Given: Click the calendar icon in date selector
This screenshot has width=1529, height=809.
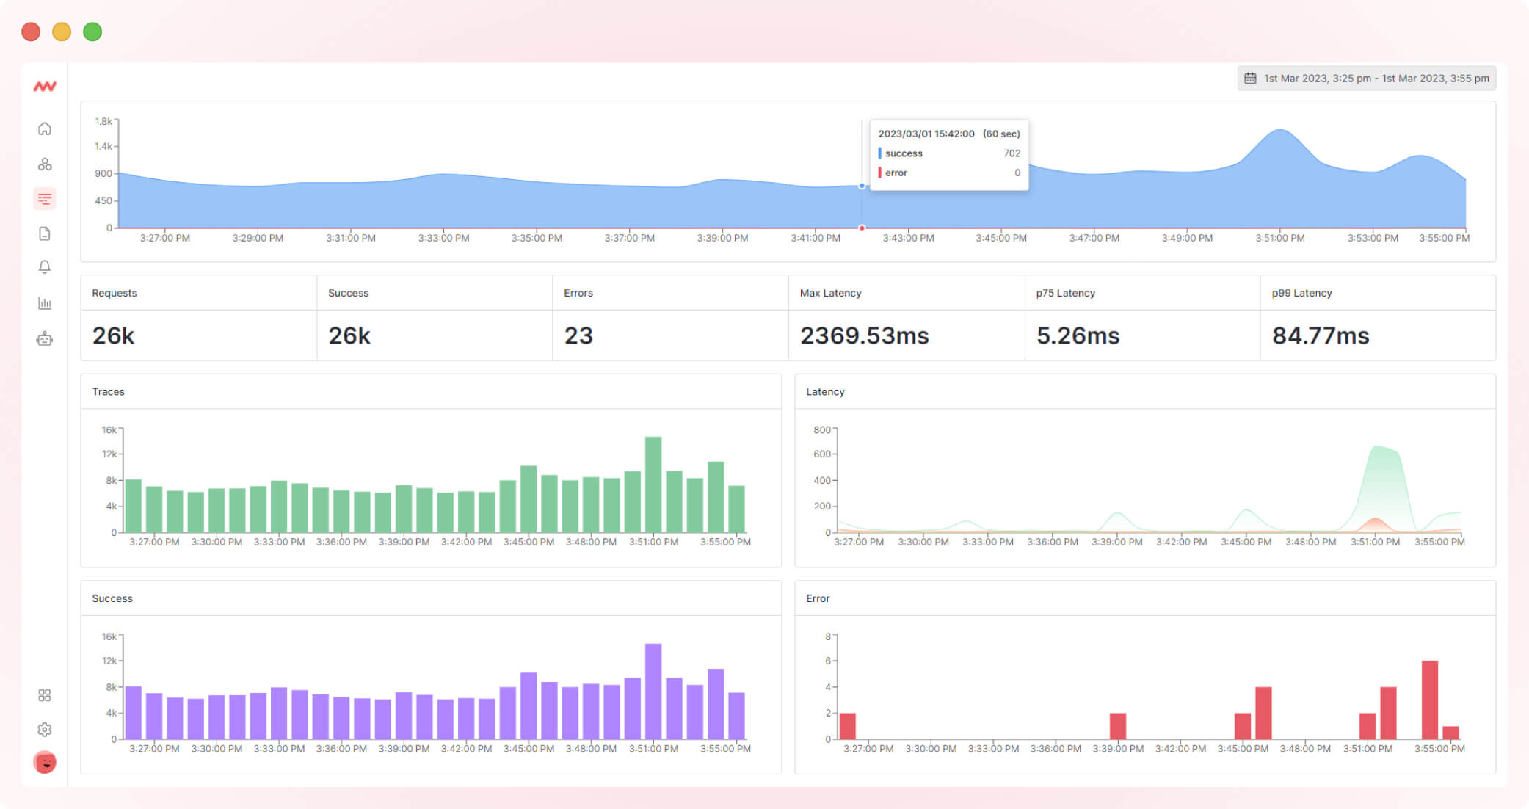Looking at the screenshot, I should [1252, 78].
